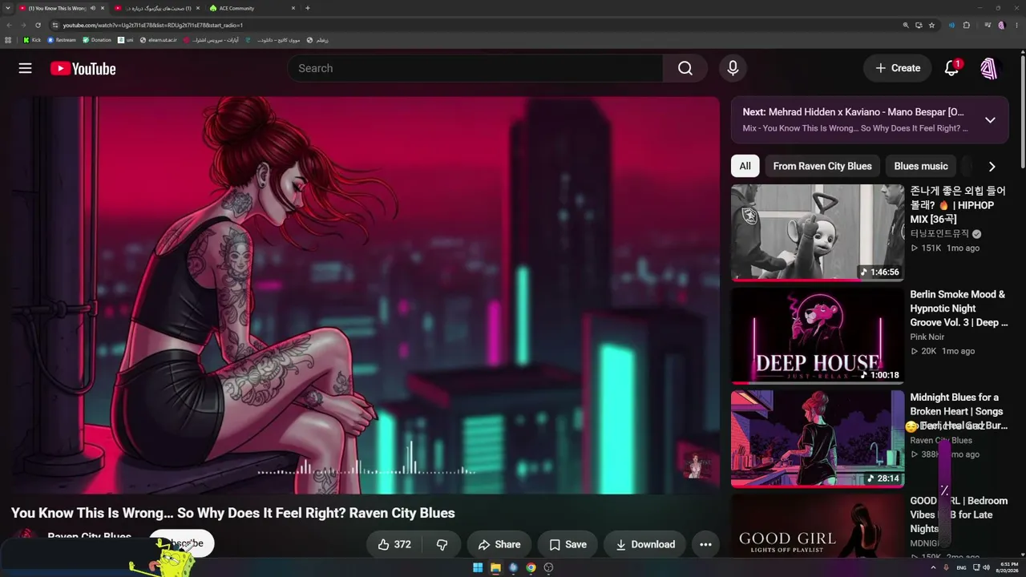Image resolution: width=1026 pixels, height=577 pixels.
Task: Close the ACE Community tab
Action: [293, 8]
